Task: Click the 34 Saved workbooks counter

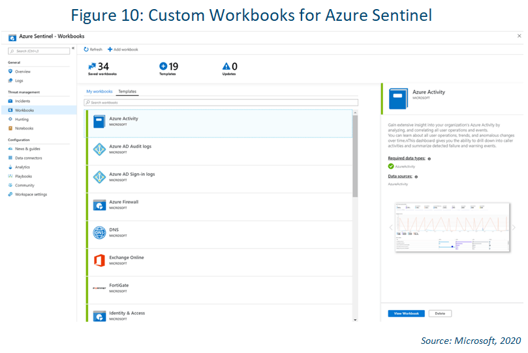Action: click(102, 68)
